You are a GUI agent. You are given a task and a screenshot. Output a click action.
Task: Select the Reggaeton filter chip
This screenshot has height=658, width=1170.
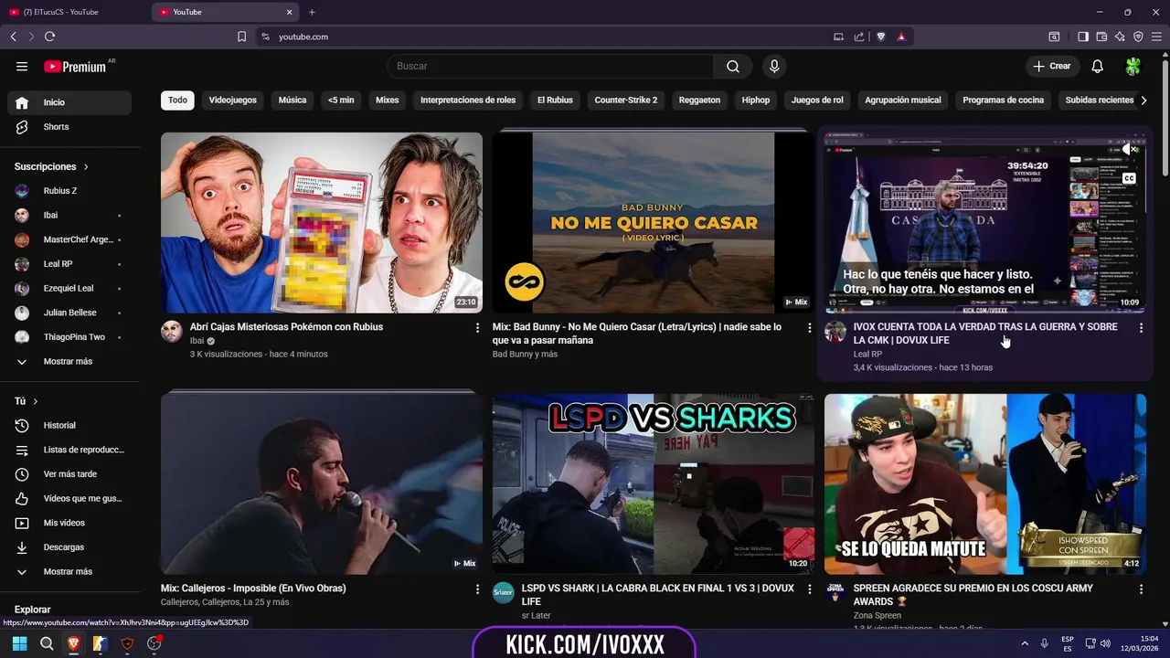pyautogui.click(x=699, y=100)
